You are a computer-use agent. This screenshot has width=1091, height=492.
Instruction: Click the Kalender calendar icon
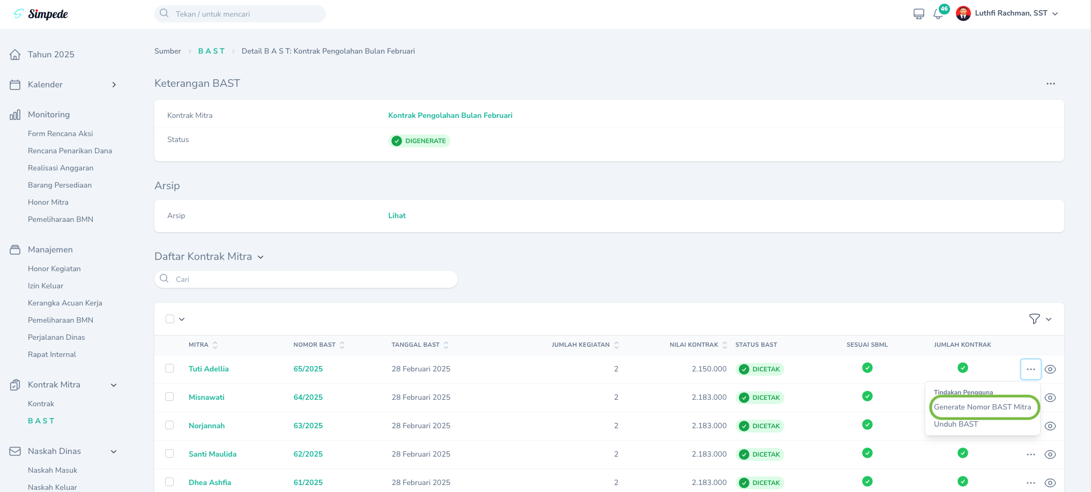click(x=15, y=85)
